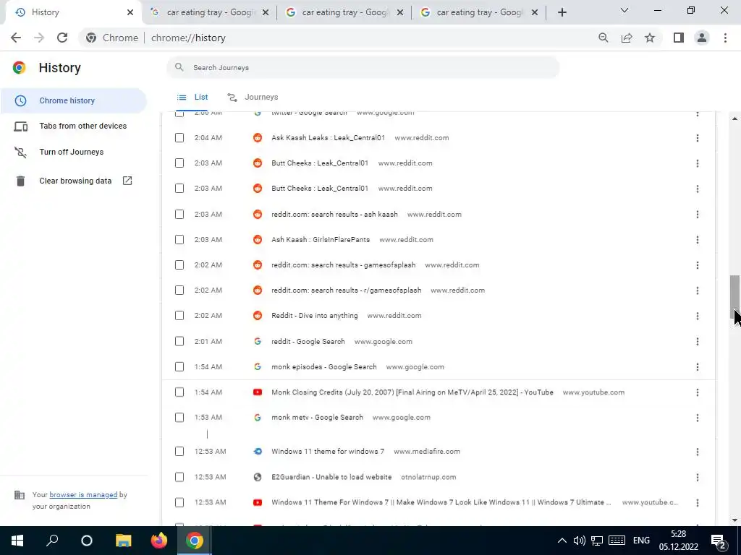Viewport: 741px width, 555px height.
Task: Switch to the List tab
Action: point(192,98)
